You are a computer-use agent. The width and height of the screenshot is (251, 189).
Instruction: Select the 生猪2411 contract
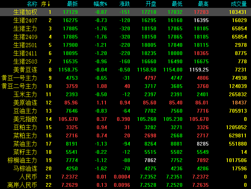tap(25, 53)
